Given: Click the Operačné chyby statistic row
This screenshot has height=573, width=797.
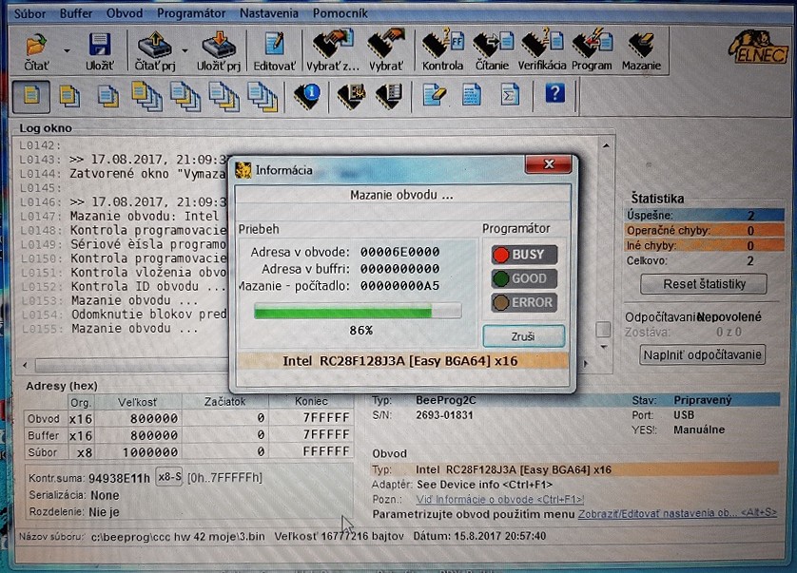Looking at the screenshot, I should coord(704,230).
